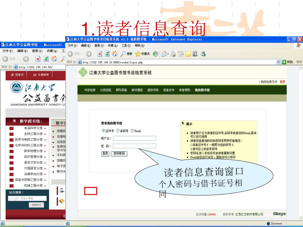Open 分类浏览 navigation tab
Screen dimensions: 303x227
click(x=106, y=90)
